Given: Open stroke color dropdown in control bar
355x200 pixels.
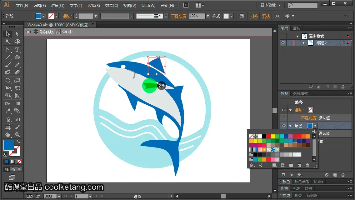Looking at the screenshot, I should click(56, 16).
